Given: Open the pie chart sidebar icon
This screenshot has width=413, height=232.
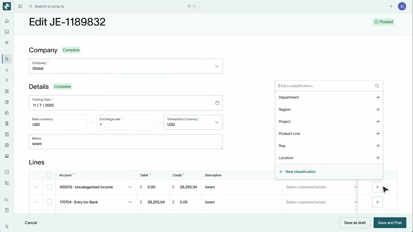Looking at the screenshot, I should point(7,102).
